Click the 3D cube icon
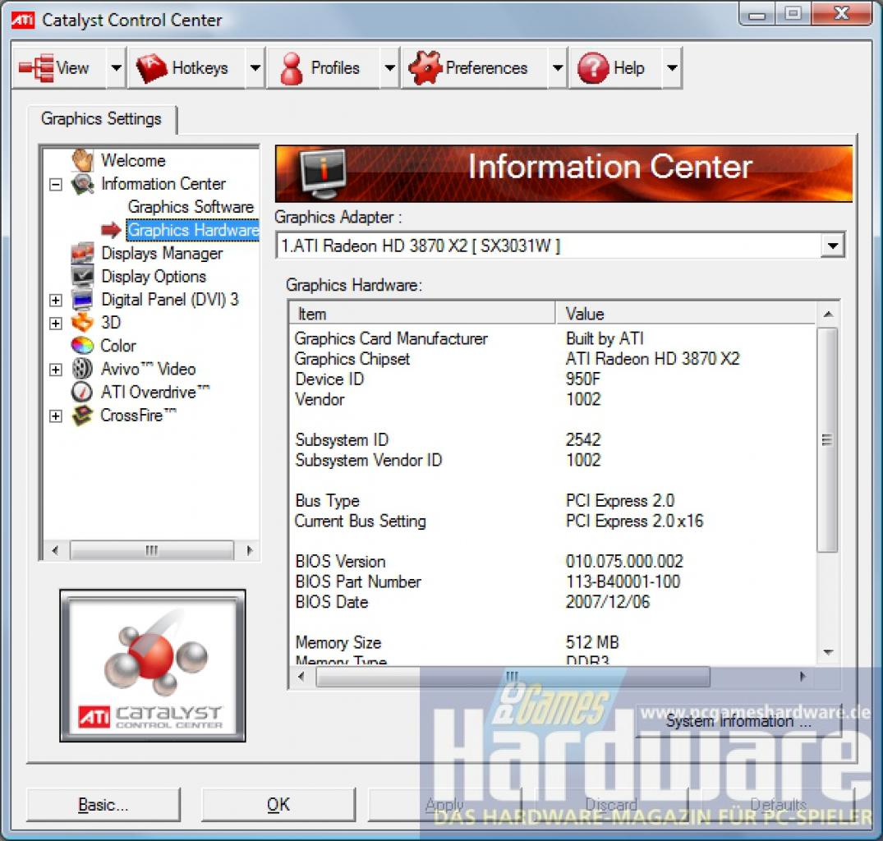The width and height of the screenshot is (883, 841). point(82,323)
